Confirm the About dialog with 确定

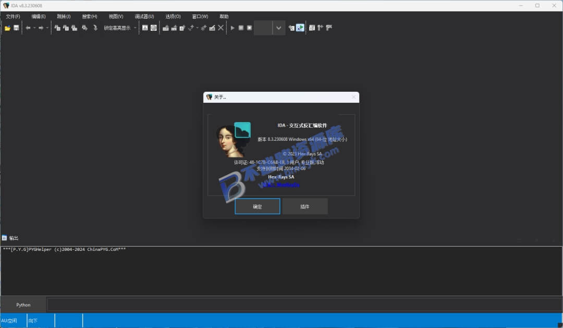(x=258, y=206)
